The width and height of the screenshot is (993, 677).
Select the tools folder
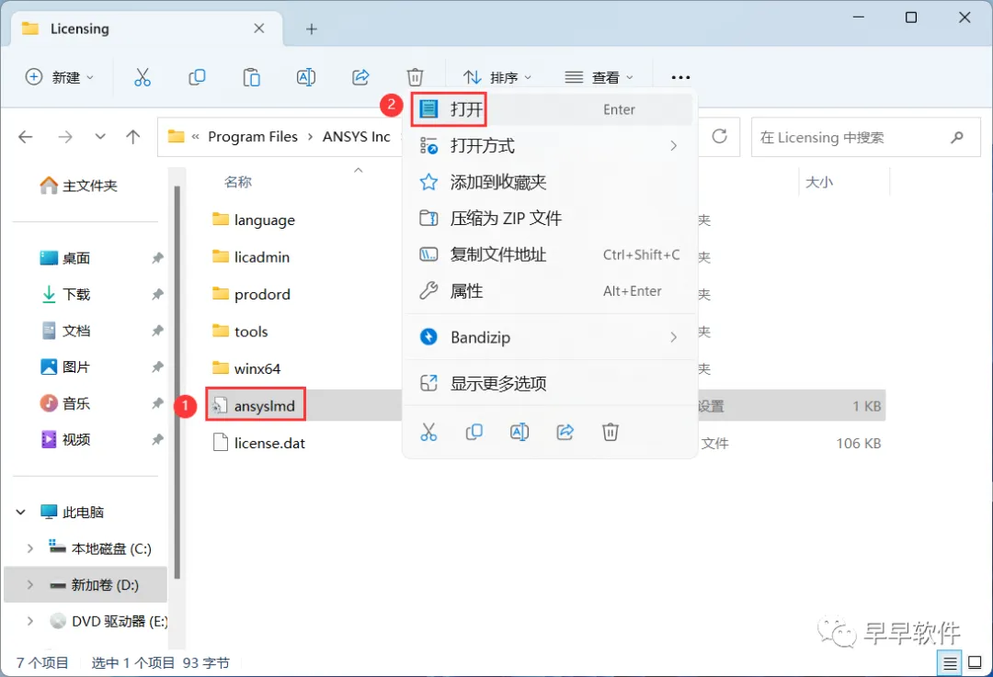(240, 332)
